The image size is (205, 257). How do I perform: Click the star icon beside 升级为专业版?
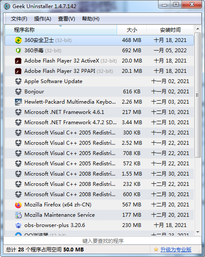[x=156, y=250]
